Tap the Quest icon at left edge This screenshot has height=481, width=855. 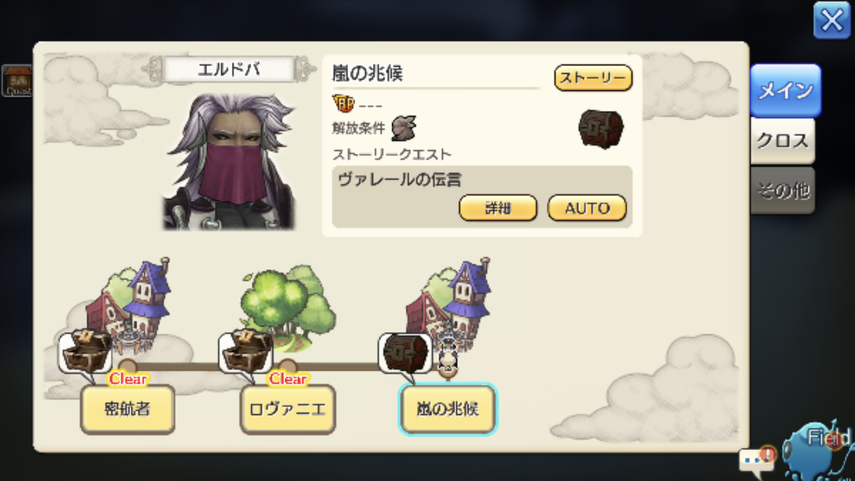tap(16, 81)
